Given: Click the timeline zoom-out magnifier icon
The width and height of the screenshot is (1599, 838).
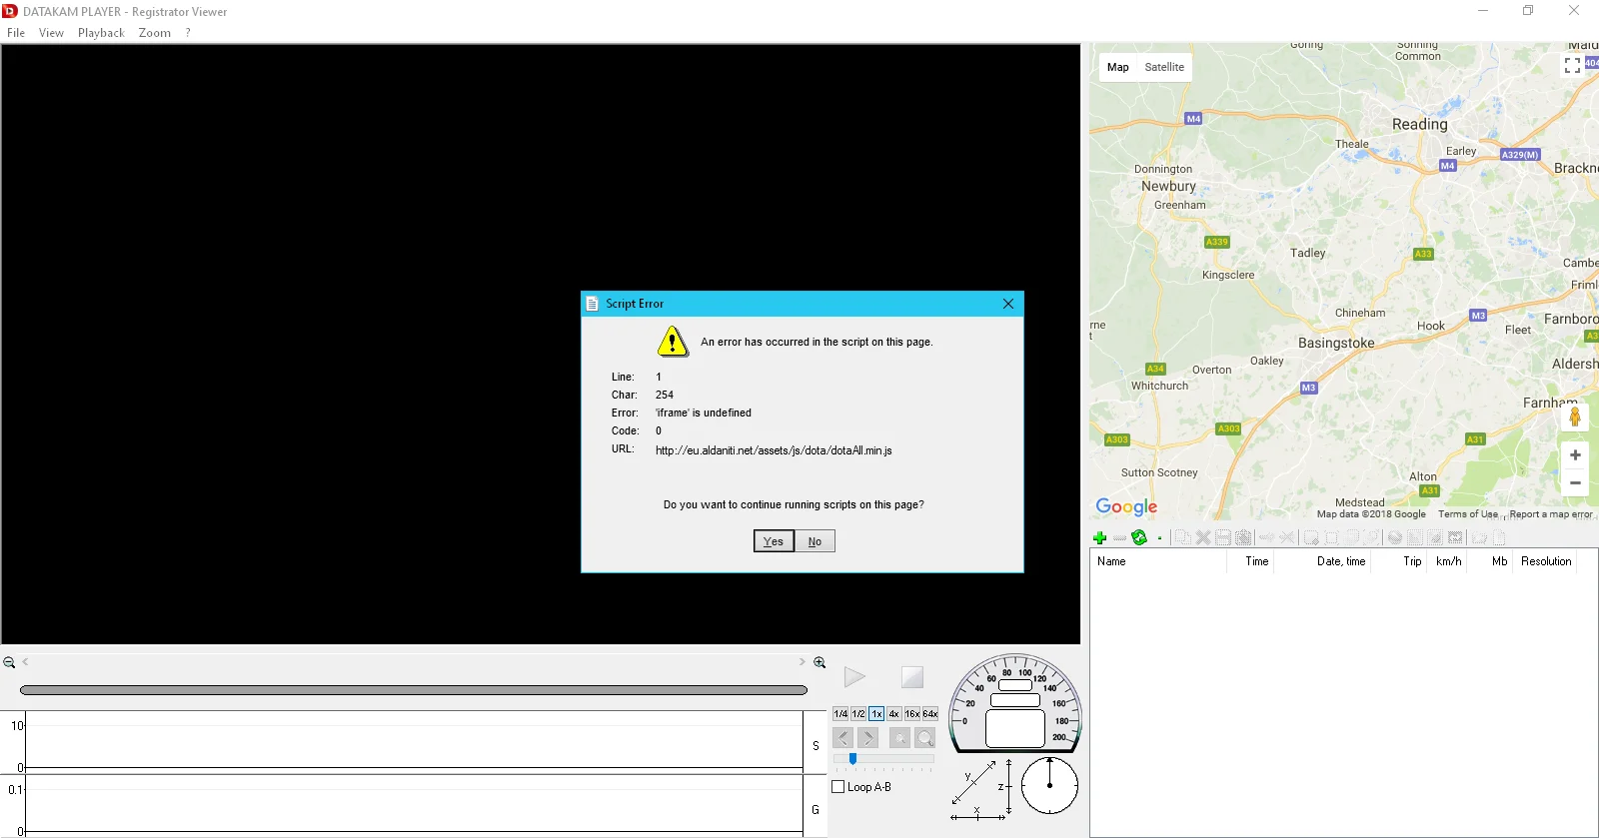Looking at the screenshot, I should pos(9,662).
